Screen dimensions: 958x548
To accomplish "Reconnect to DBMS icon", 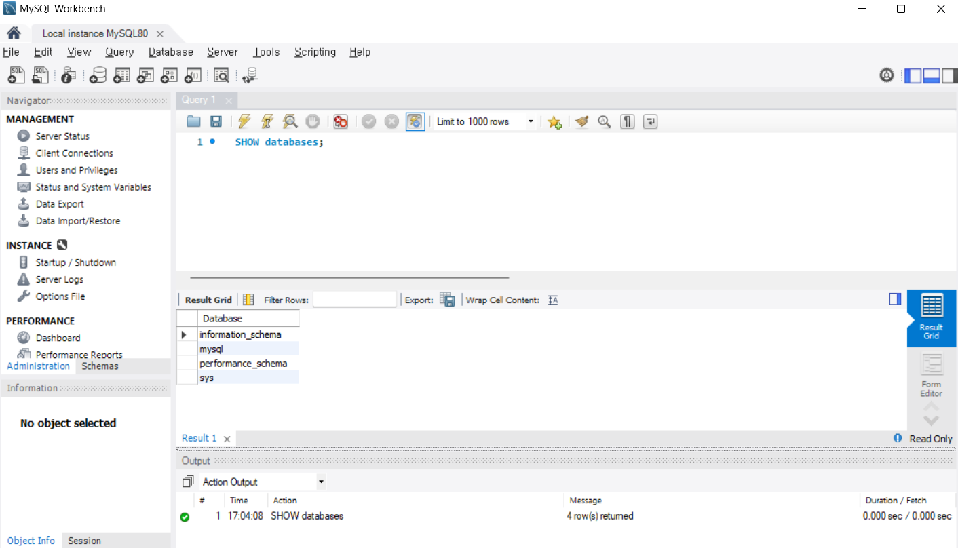I will point(250,75).
